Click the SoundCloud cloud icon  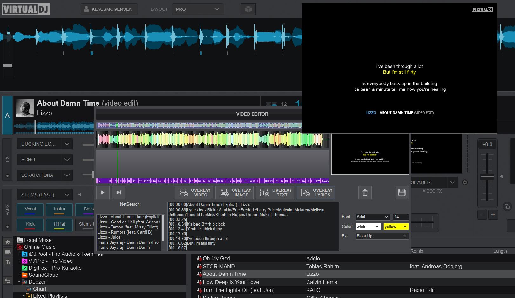click(24, 275)
